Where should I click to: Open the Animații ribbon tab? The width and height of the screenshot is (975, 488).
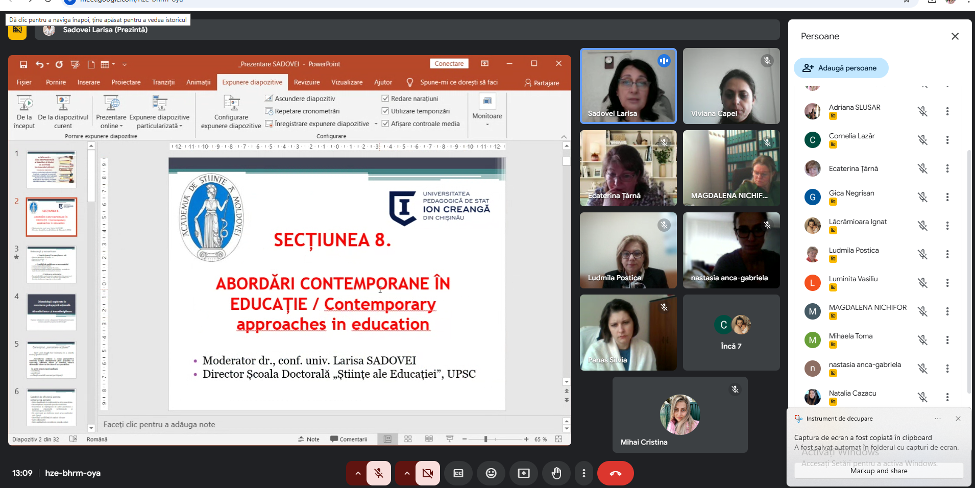click(x=198, y=82)
